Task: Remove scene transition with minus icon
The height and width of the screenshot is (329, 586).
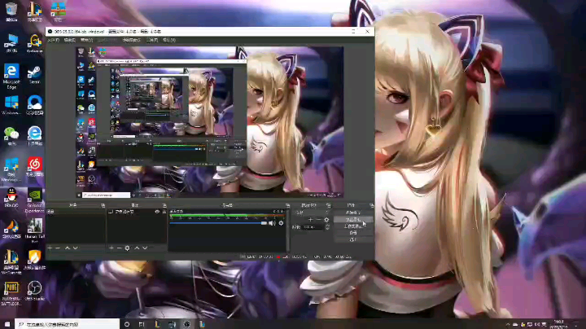Action: click(318, 220)
